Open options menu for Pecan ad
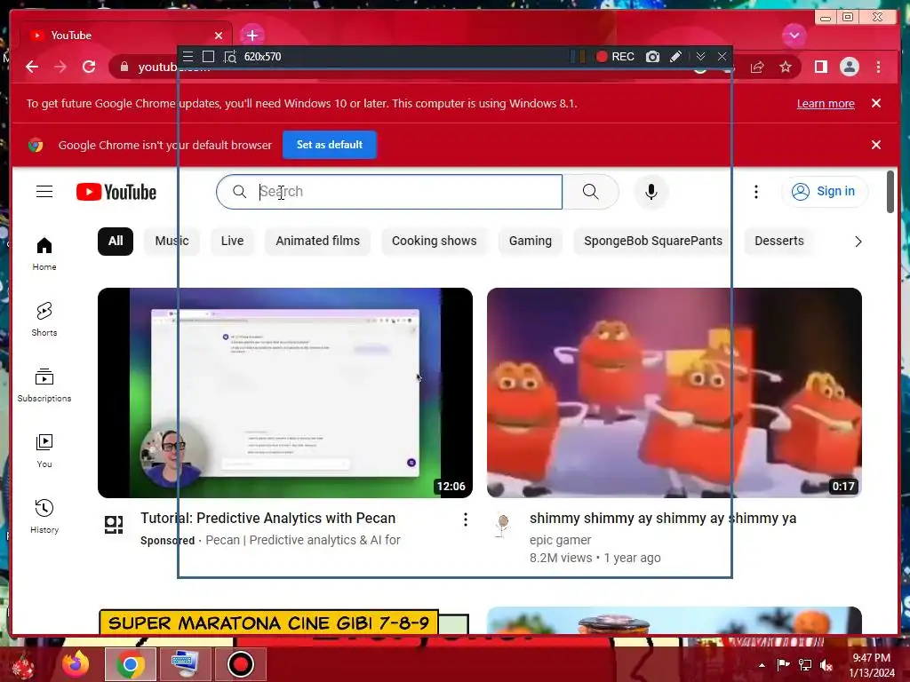Screen dimensions: 910x682 coord(465,519)
